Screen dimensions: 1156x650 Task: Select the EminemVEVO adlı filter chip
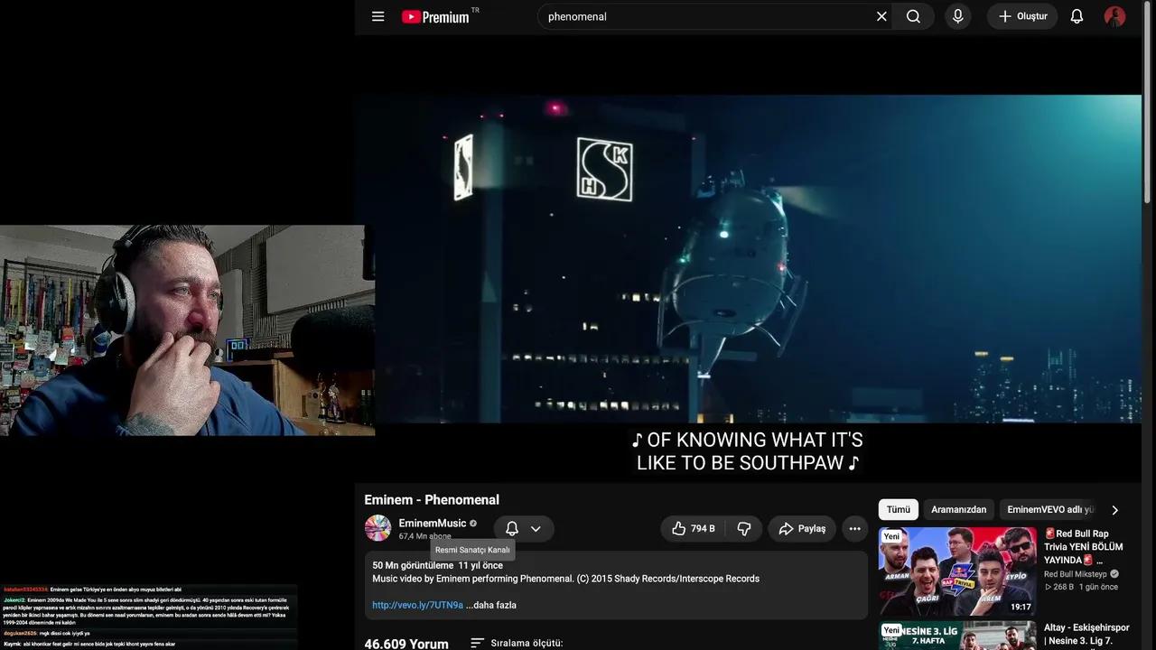coord(1049,509)
